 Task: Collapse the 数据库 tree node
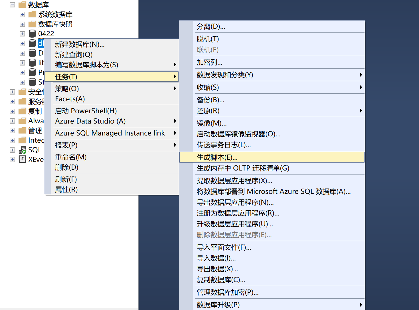pyautogui.click(x=12, y=5)
